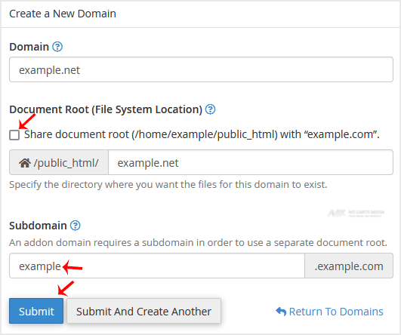Choose Submit And Create Another
This screenshot has height=335, width=401.
[x=143, y=311]
